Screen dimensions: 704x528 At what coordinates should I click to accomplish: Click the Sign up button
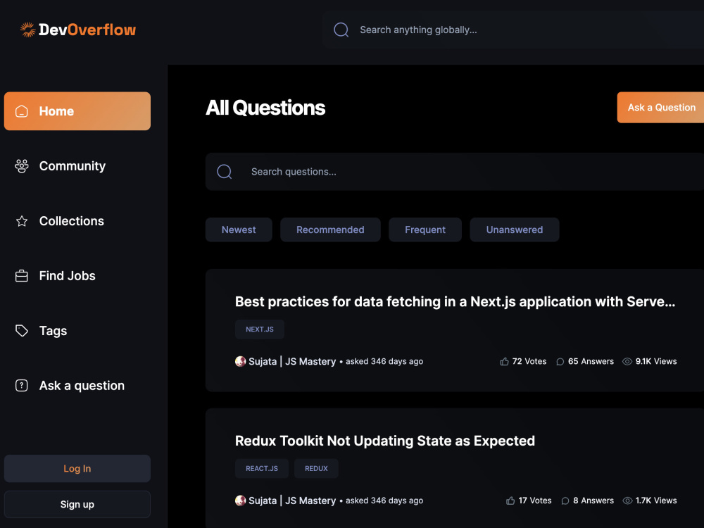(77, 504)
